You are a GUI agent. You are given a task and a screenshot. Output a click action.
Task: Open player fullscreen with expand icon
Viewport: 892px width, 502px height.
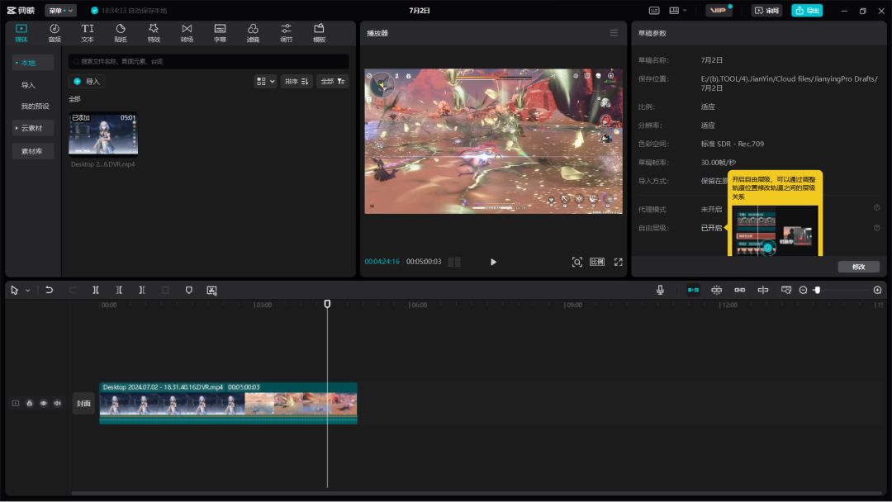618,262
